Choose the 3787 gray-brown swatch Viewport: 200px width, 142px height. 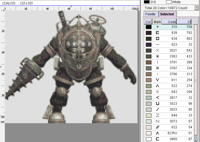[x=149, y=68]
